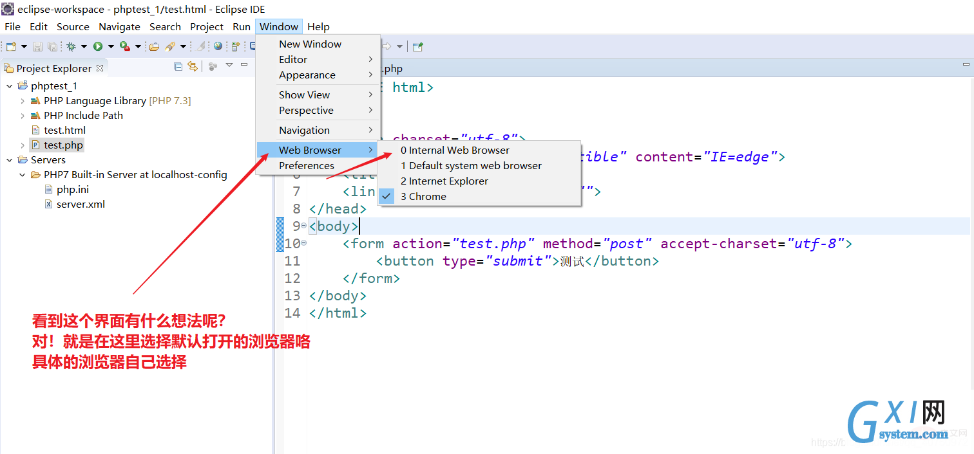Image resolution: width=974 pixels, height=454 pixels.
Task: Toggle Link with Editor in Project Explorer
Action: coord(192,66)
